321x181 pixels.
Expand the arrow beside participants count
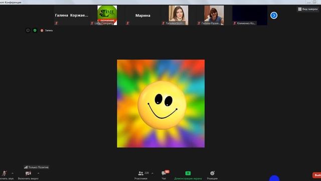pyautogui.click(x=152, y=173)
